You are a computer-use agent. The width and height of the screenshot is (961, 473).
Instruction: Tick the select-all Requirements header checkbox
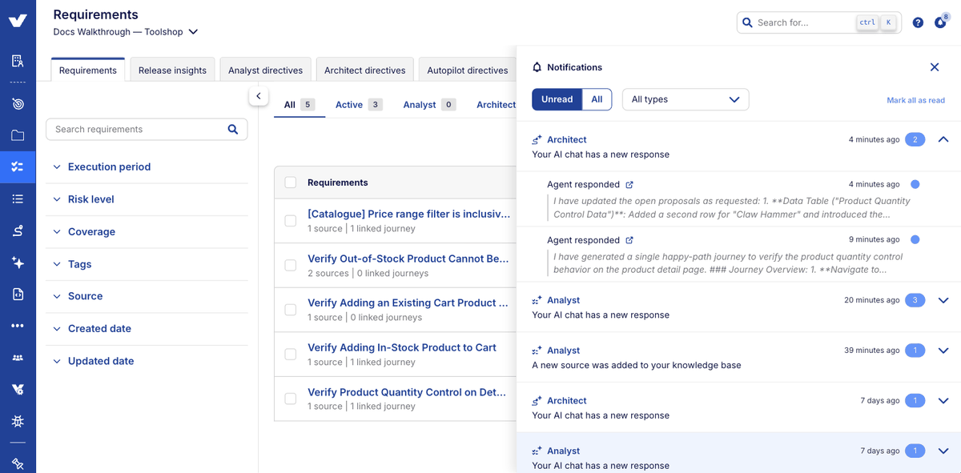click(291, 182)
